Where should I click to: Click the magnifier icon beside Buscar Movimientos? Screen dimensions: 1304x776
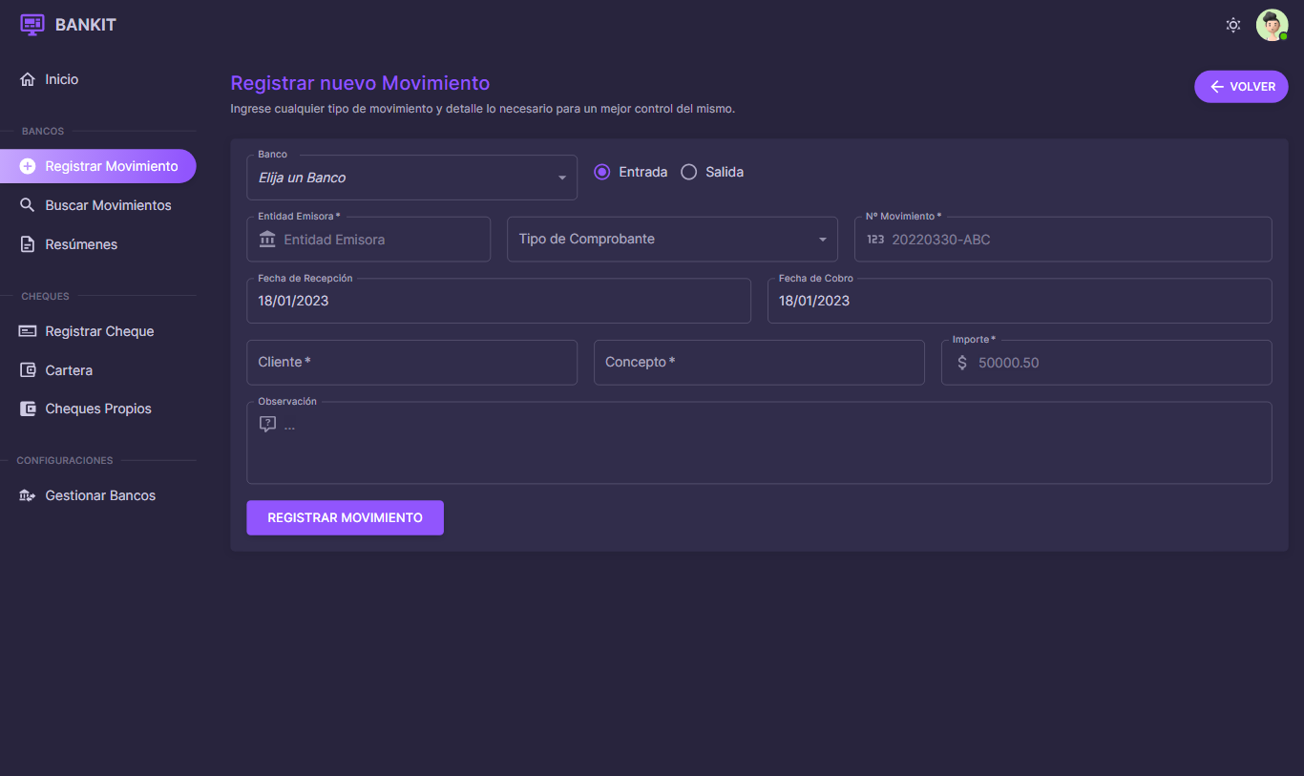click(28, 205)
